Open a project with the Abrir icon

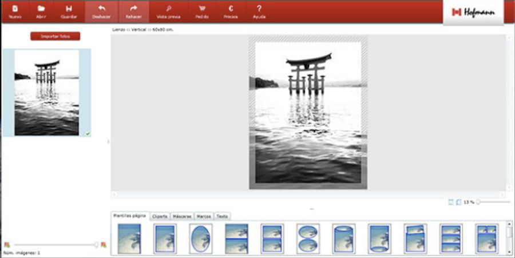click(x=41, y=11)
